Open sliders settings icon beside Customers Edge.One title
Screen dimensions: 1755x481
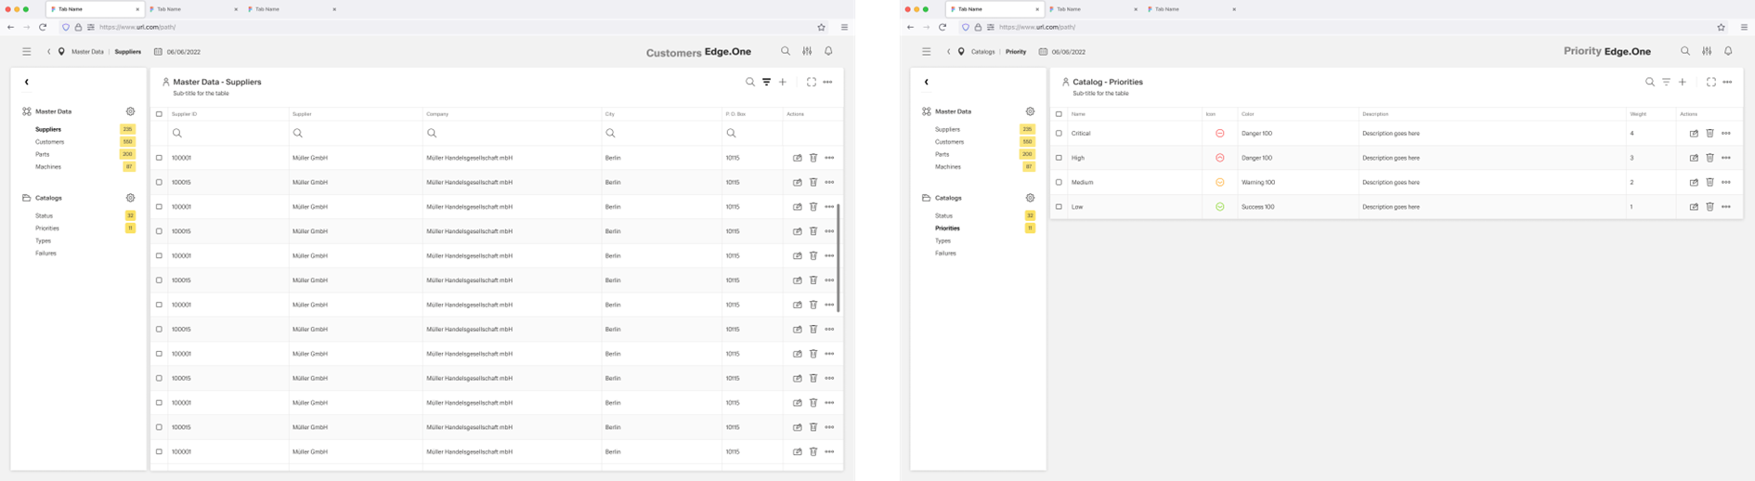807,51
